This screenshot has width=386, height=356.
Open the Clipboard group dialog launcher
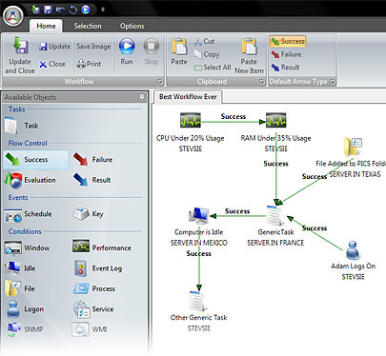[262, 82]
